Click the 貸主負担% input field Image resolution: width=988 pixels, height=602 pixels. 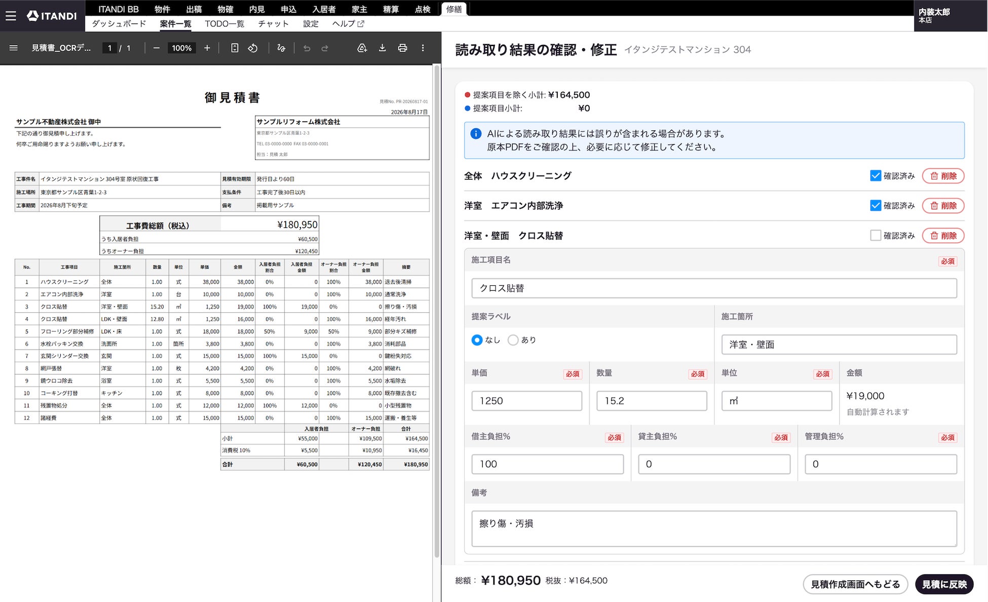point(714,464)
